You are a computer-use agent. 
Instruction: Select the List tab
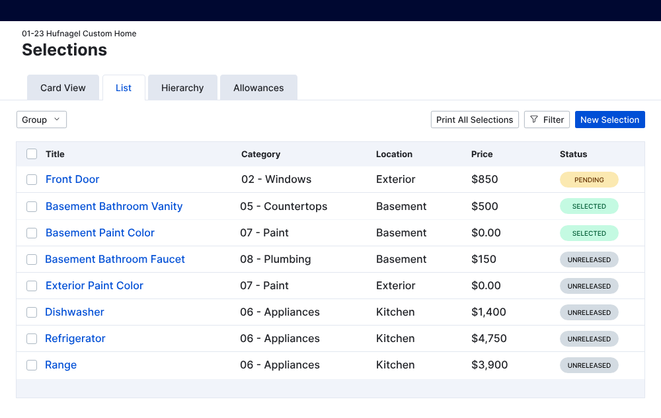coord(124,88)
